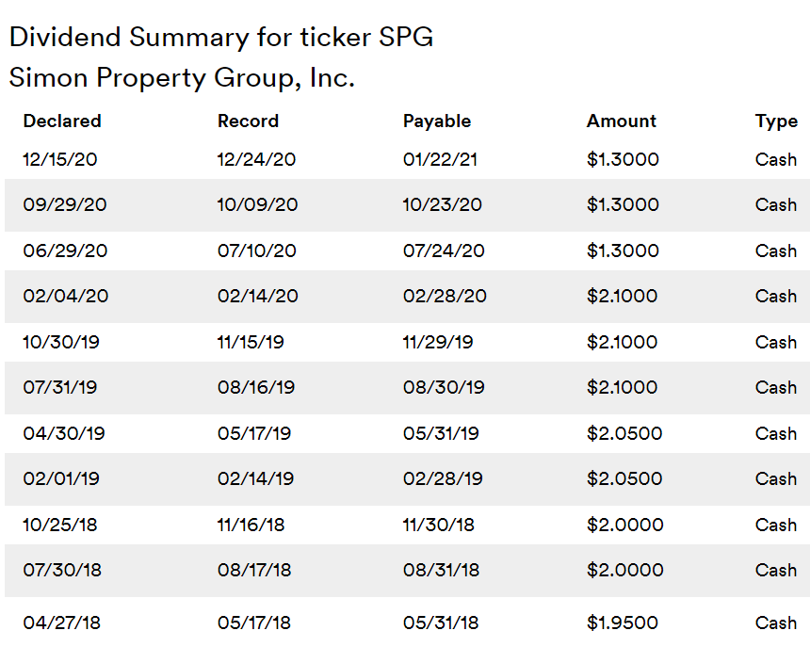
Task: Click the Declared column header
Action: pos(62,121)
